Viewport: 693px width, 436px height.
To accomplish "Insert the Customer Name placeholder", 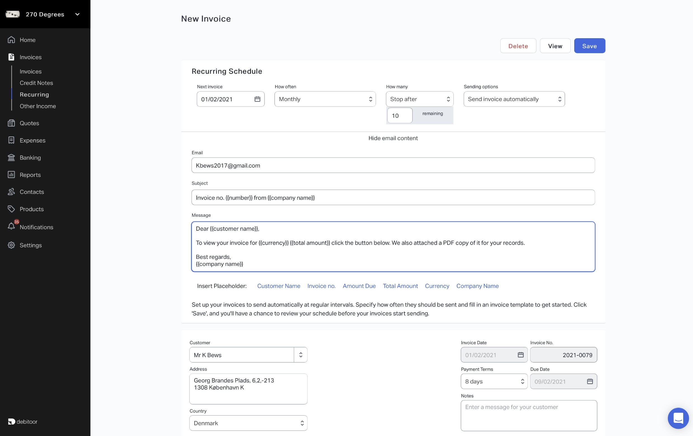I will pos(278,286).
